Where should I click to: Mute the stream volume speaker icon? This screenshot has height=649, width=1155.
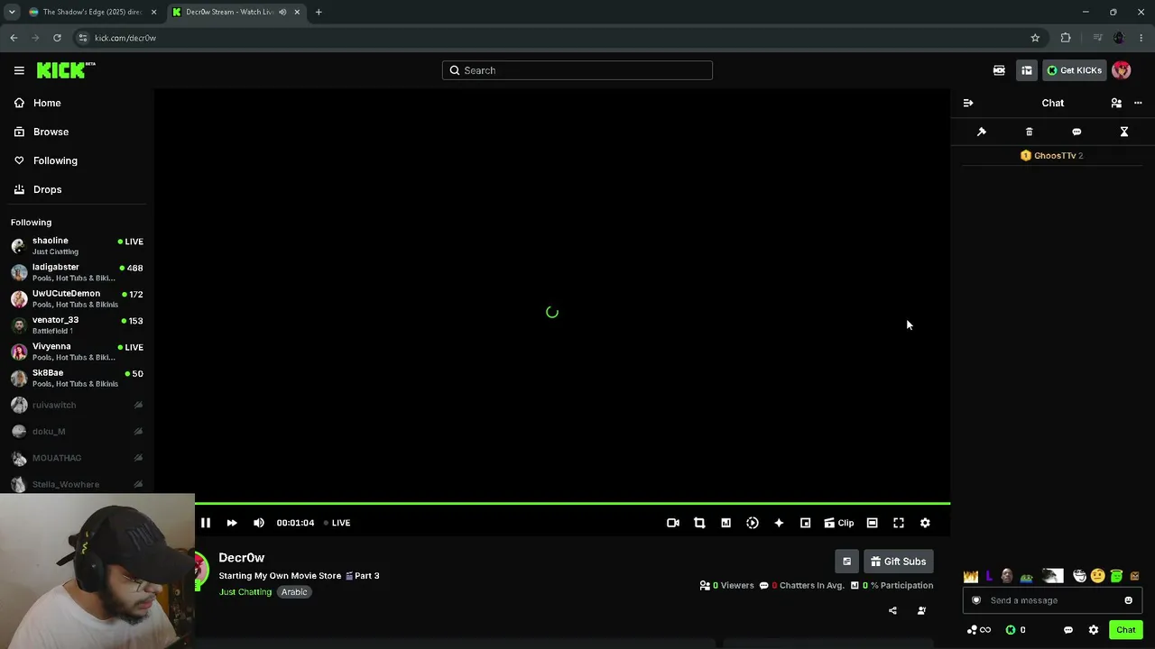[259, 523]
